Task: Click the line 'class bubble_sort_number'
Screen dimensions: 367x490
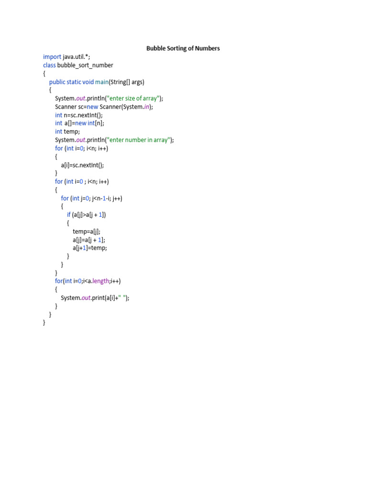Action: point(78,65)
